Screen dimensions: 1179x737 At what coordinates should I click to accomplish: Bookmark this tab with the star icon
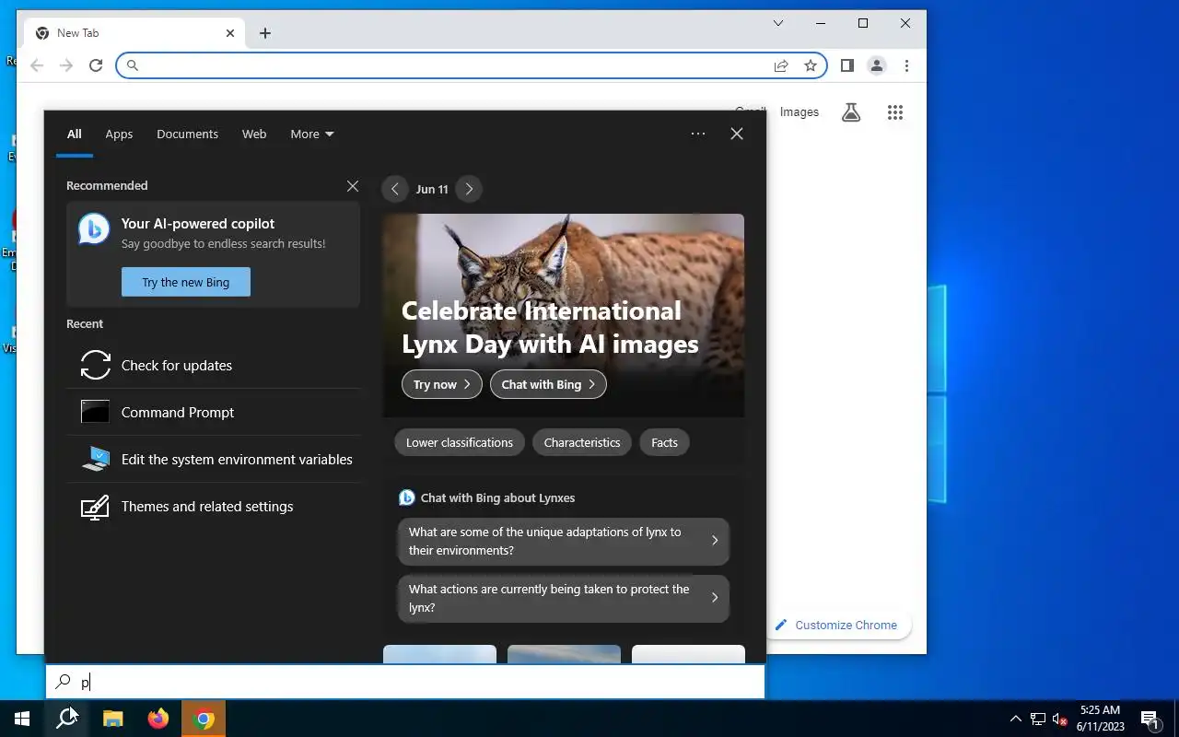point(811,65)
